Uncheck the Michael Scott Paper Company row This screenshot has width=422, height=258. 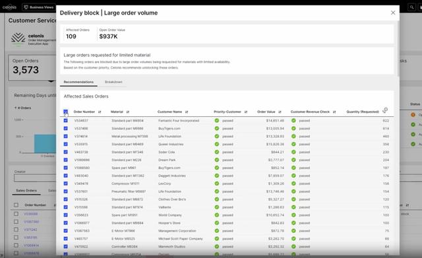66,239
